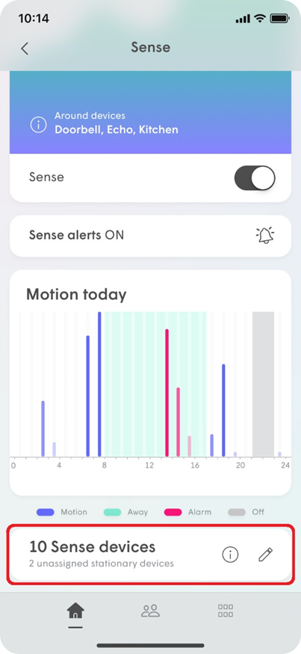Select the Off legend swatch
The height and width of the screenshot is (654, 301).
point(237,512)
